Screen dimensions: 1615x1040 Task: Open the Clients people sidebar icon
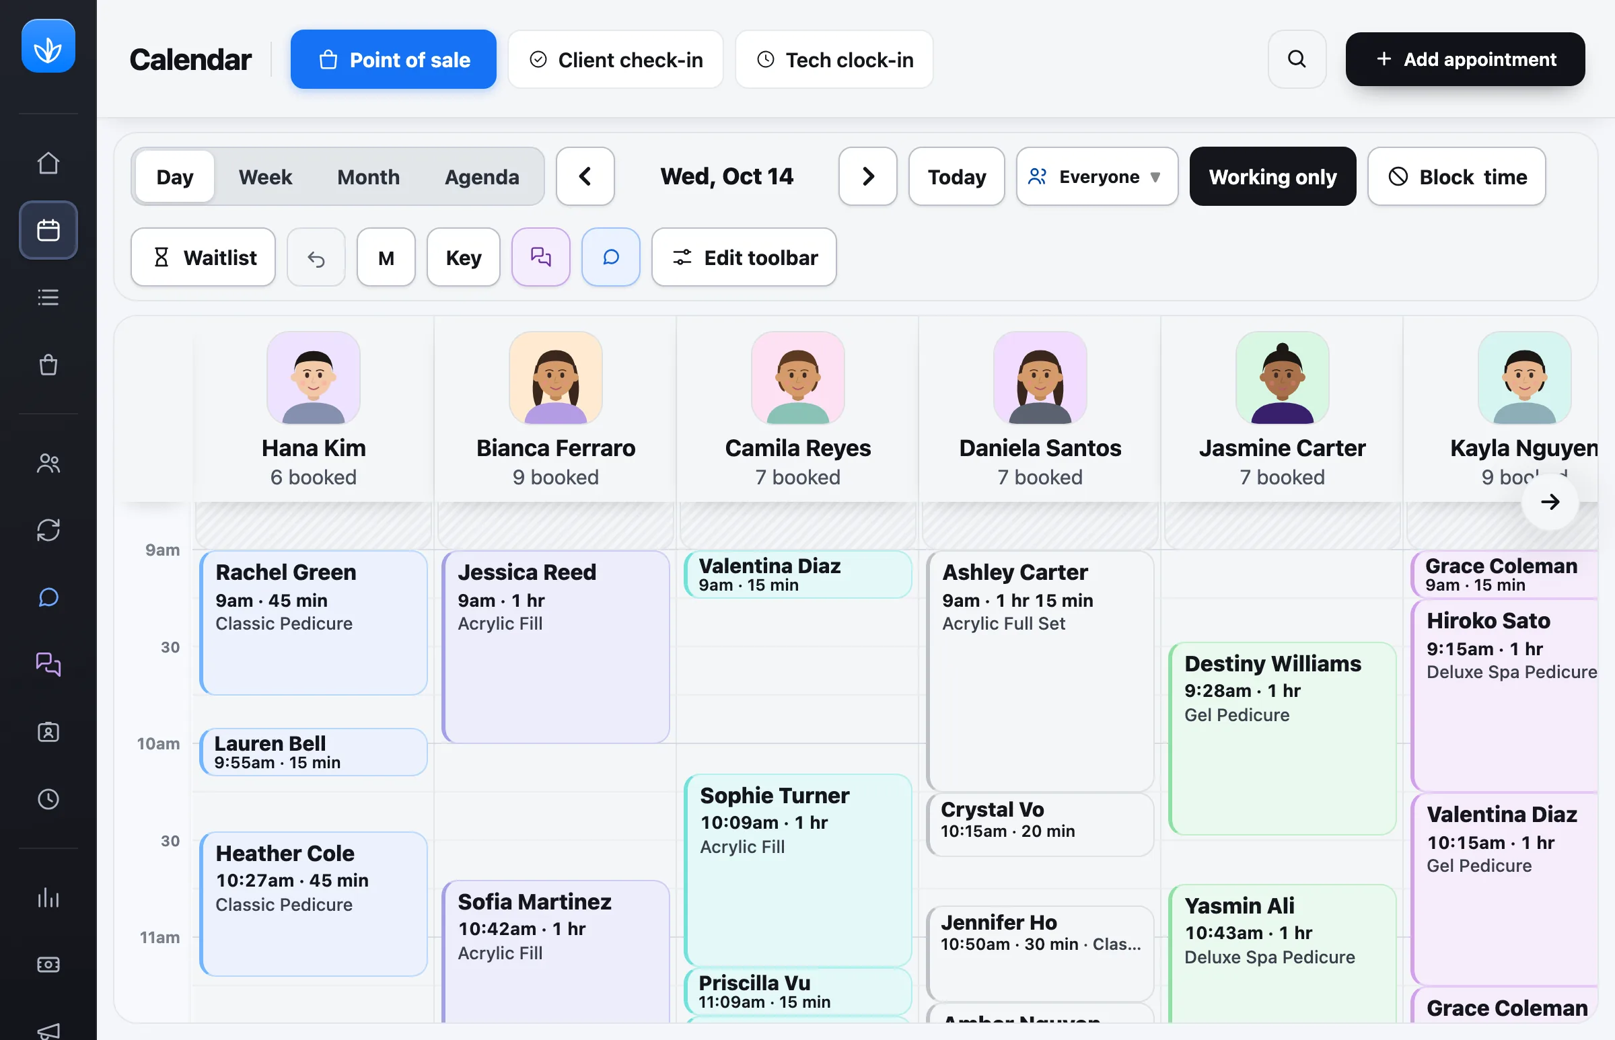(x=48, y=463)
